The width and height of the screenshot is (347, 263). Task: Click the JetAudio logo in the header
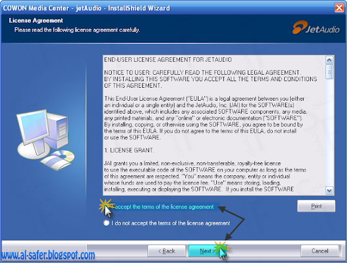click(x=316, y=28)
